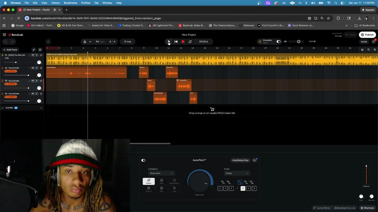Start playback with the play button

point(169,42)
